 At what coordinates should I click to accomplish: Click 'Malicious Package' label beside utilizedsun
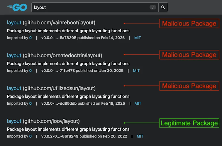point(189,86)
